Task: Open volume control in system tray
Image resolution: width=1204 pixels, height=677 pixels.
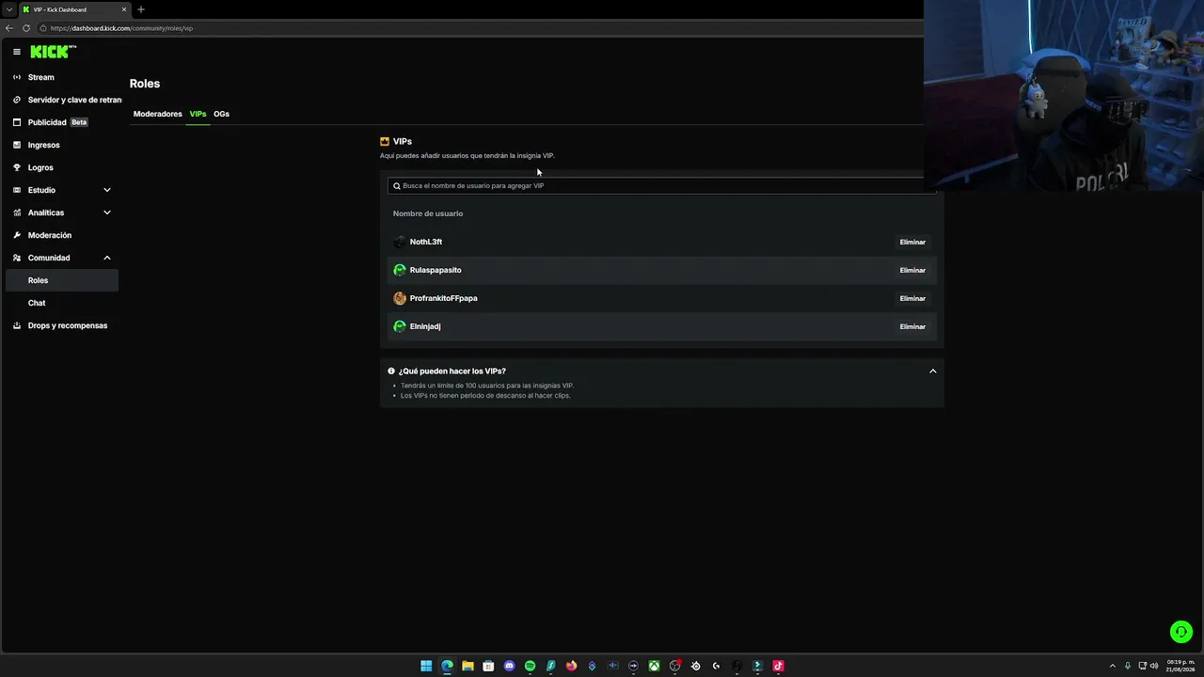Action: coord(1154,666)
